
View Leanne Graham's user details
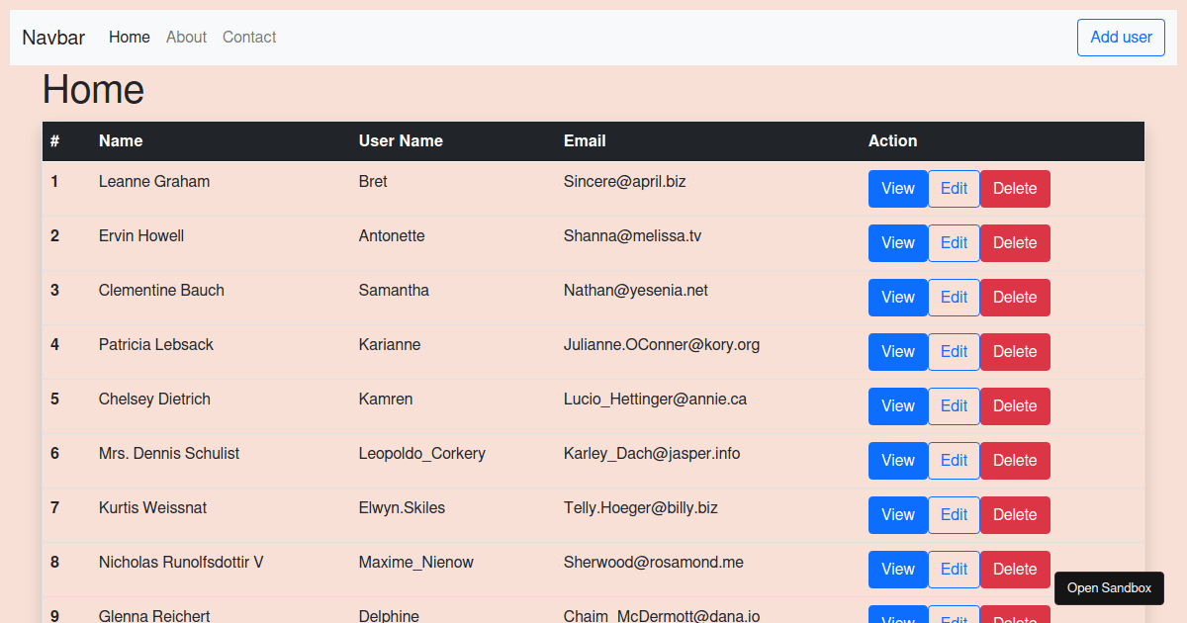(x=897, y=189)
